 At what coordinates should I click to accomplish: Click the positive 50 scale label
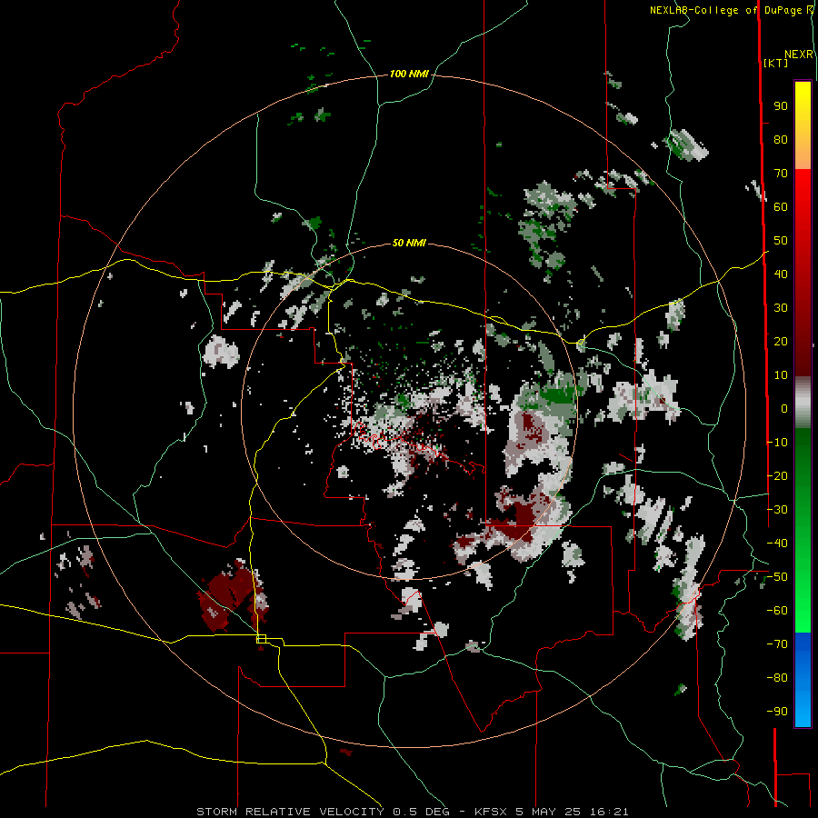[x=781, y=241]
